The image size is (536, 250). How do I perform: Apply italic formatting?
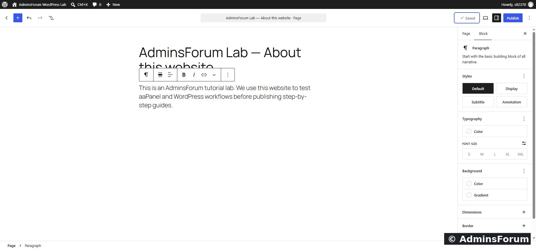[194, 75]
